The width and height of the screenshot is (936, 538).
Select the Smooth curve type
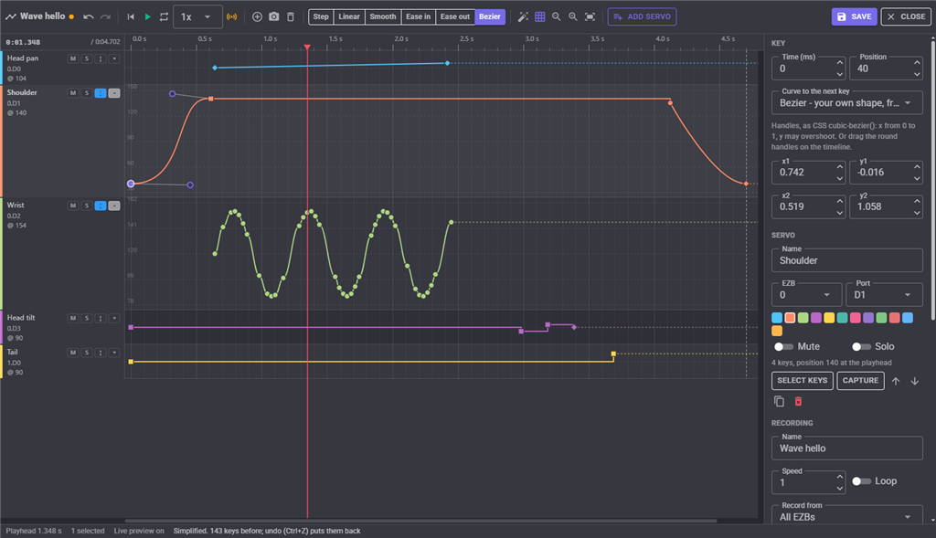point(383,16)
